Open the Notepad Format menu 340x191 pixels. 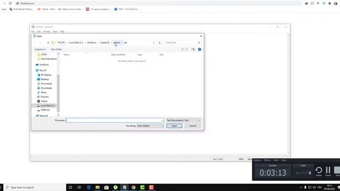click(46, 32)
